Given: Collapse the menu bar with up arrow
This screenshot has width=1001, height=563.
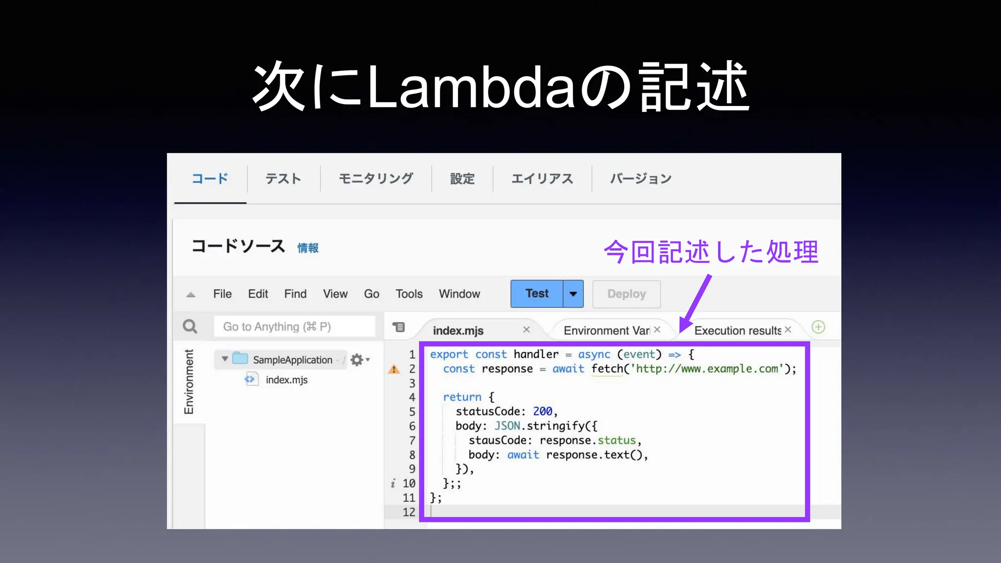Looking at the screenshot, I should [x=191, y=294].
